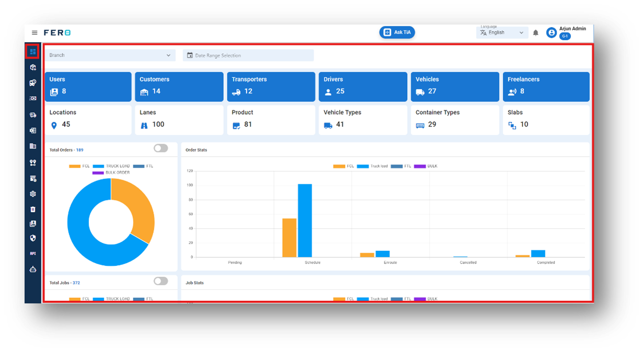Select the Dashboard icon in sidebar

click(32, 51)
